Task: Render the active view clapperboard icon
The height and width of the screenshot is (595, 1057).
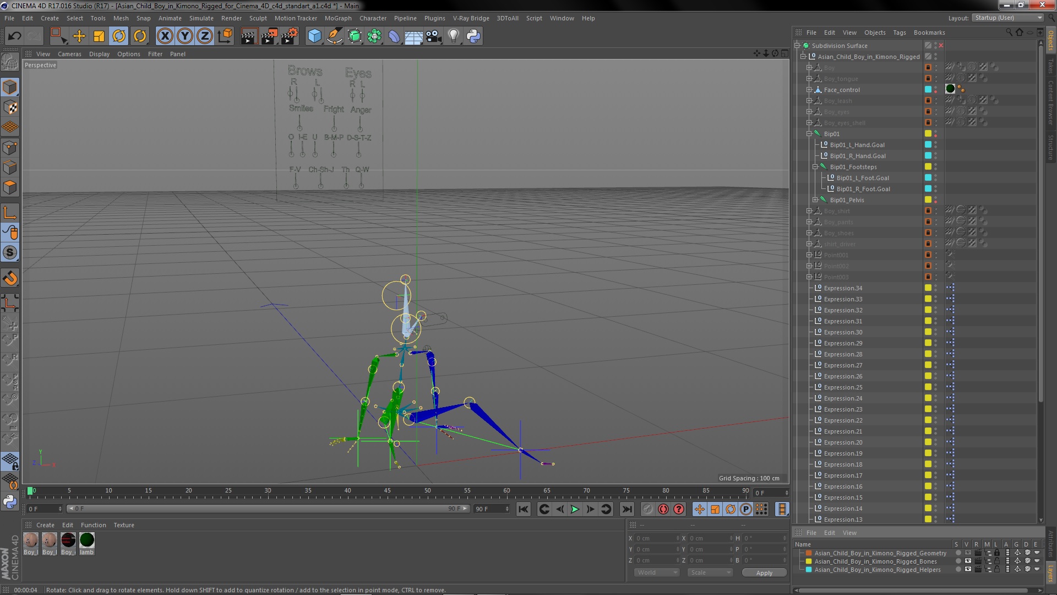Action: click(249, 36)
